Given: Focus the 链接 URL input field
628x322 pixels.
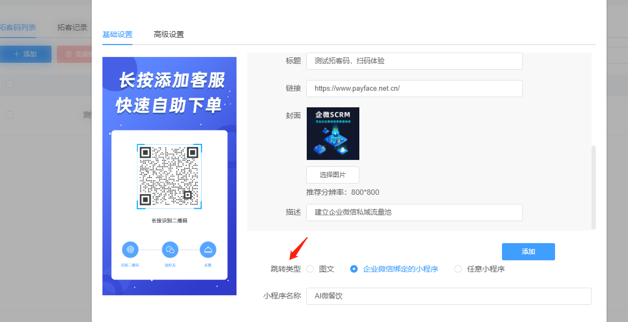Looking at the screenshot, I should pos(415,89).
